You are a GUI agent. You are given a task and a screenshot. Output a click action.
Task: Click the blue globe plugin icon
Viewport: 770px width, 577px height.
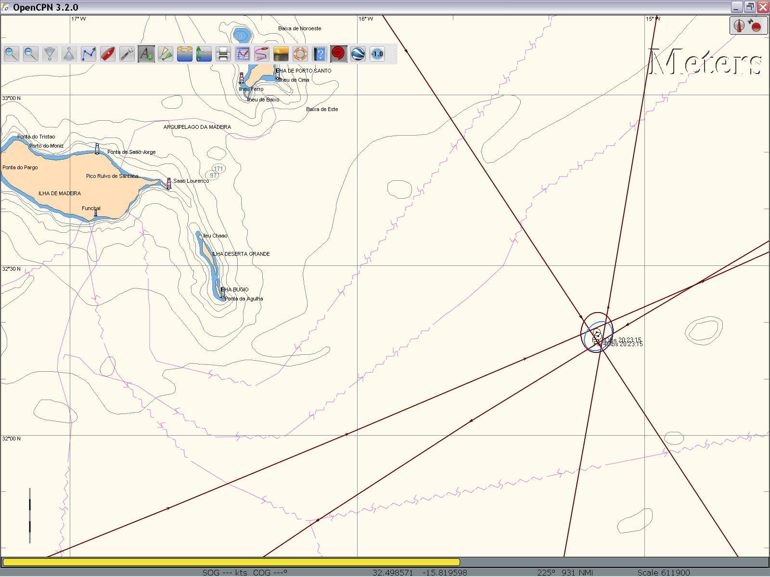coord(358,54)
